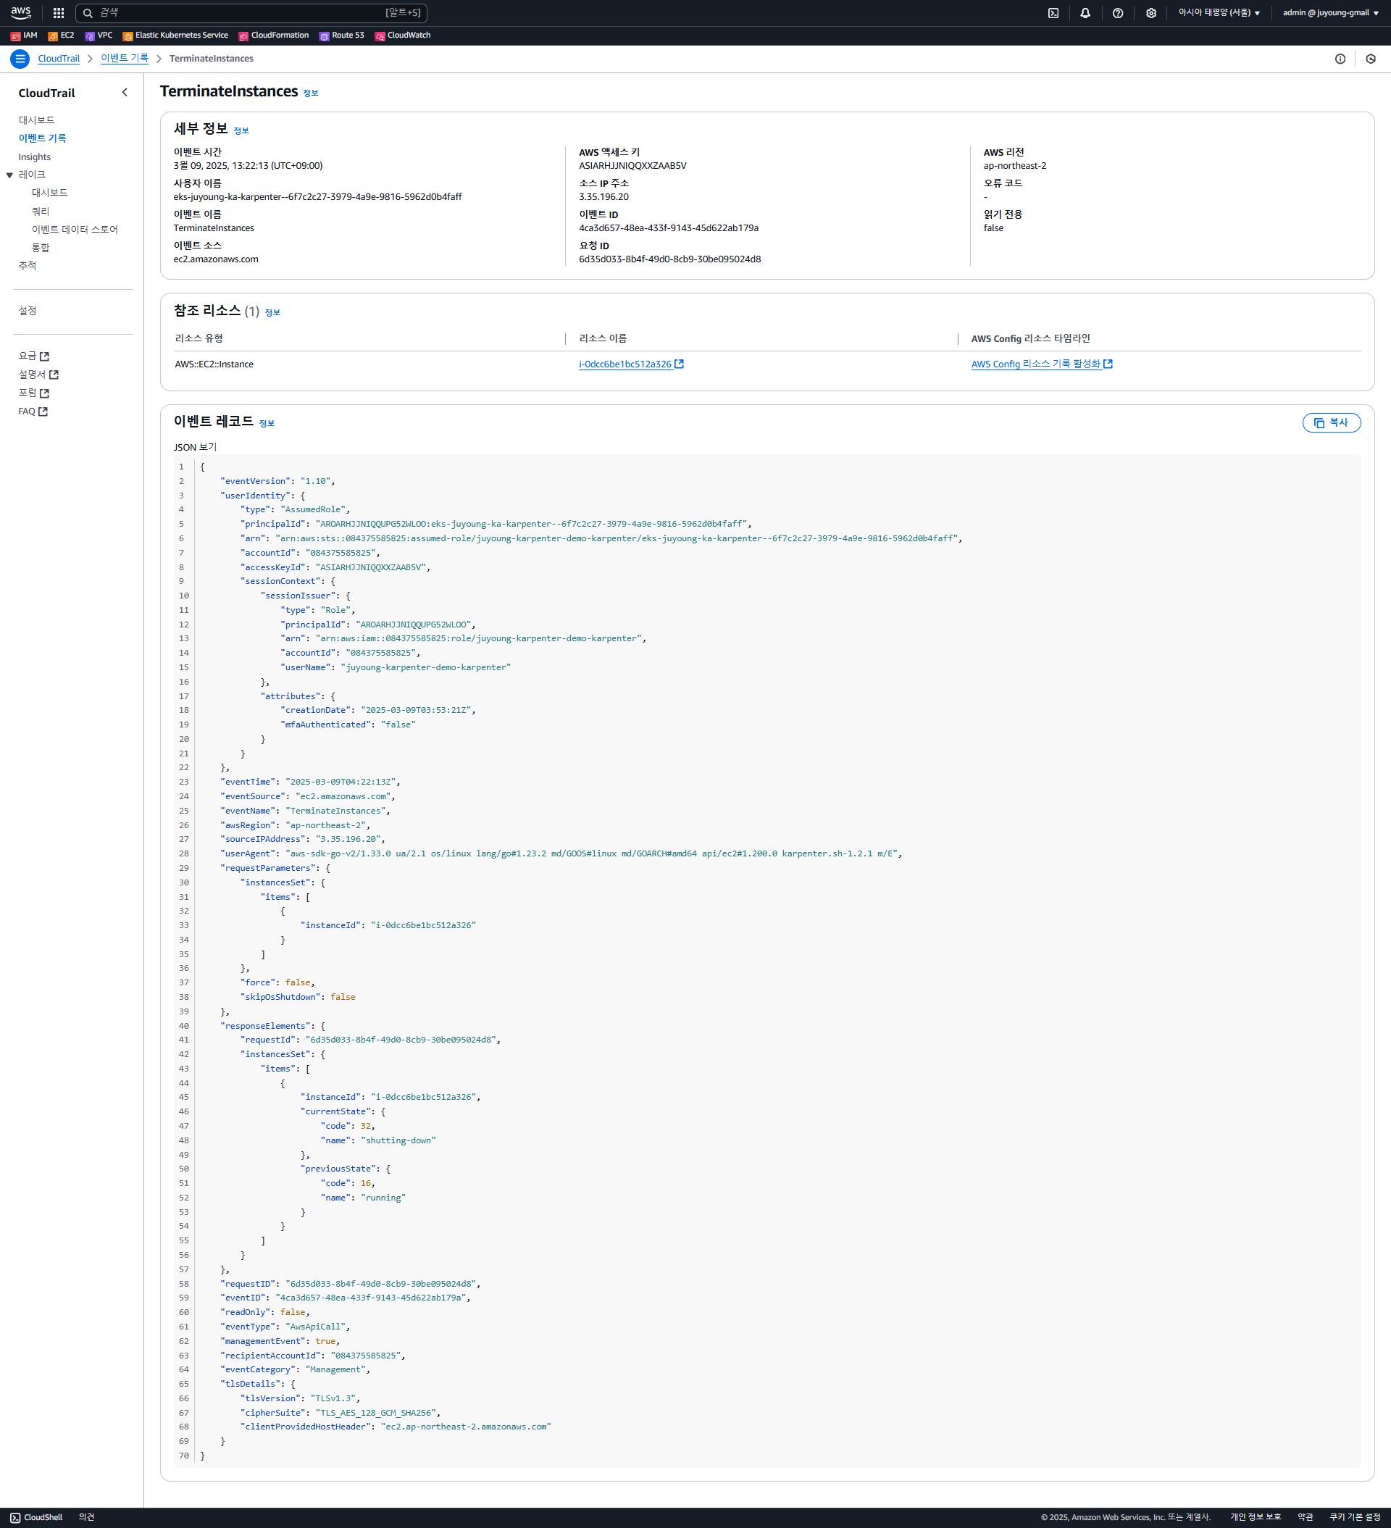Open CloudShell icon in top bar
This screenshot has height=1528, width=1391.
tap(1053, 13)
